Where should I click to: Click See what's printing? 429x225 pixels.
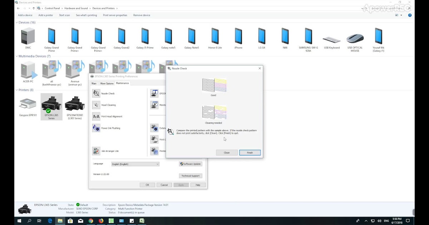[x=86, y=15]
